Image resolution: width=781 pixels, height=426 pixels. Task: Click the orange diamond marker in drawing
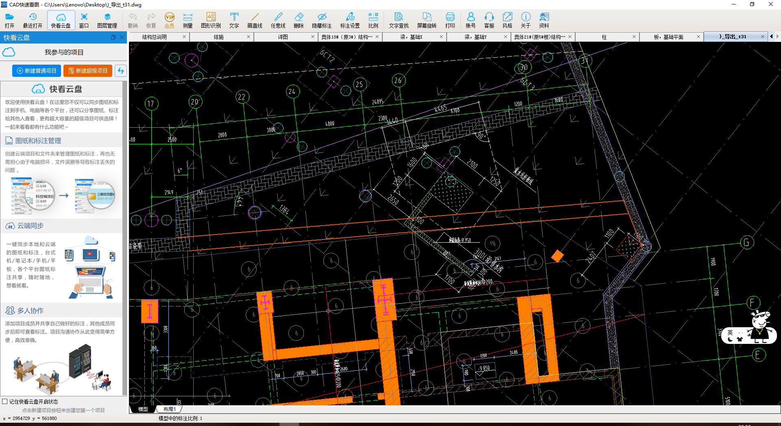[557, 256]
